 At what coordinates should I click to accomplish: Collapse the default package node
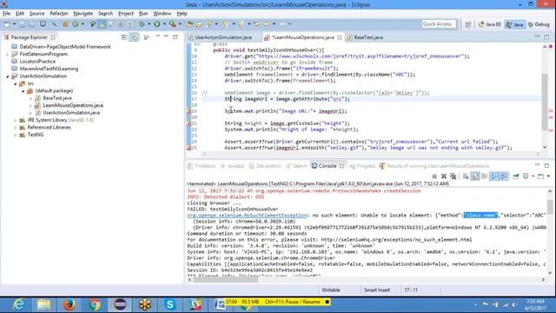(x=23, y=91)
